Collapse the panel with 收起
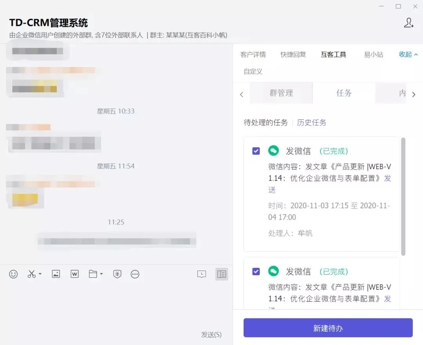 pyautogui.click(x=408, y=54)
